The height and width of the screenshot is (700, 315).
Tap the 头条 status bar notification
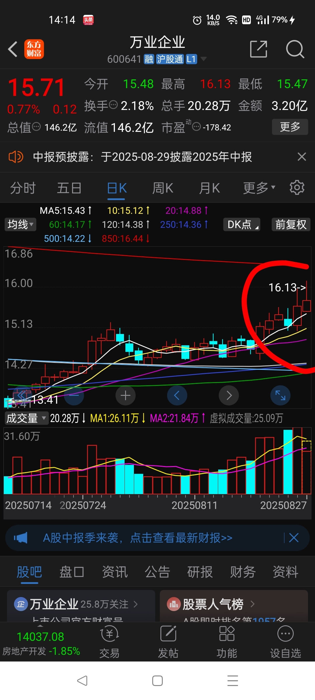click(88, 20)
